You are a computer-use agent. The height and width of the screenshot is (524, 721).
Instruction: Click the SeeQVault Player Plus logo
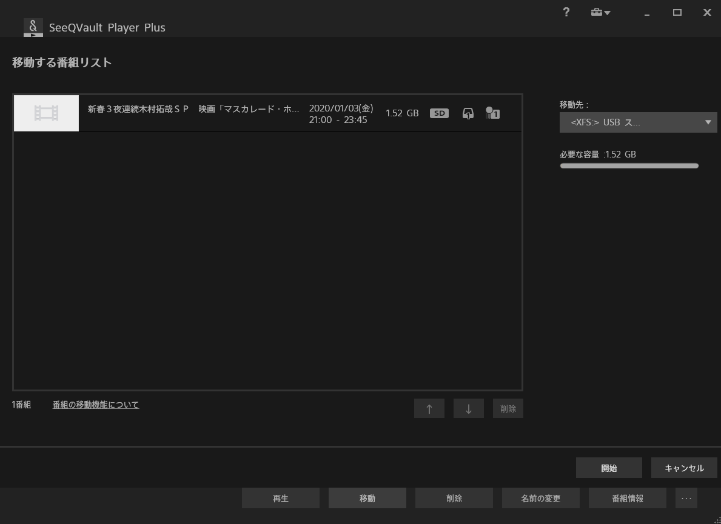[33, 27]
